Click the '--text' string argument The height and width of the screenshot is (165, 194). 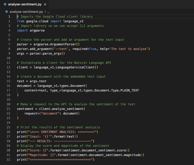(61, 49)
